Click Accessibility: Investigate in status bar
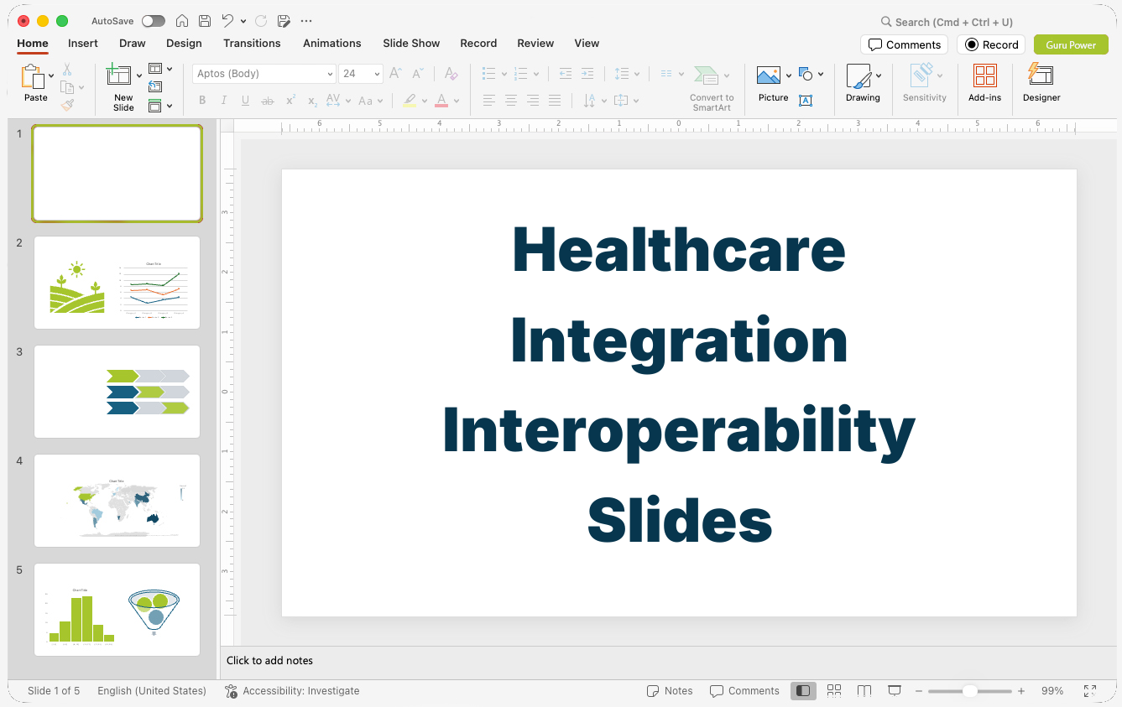Screen dimensions: 1122x707 point(292,691)
